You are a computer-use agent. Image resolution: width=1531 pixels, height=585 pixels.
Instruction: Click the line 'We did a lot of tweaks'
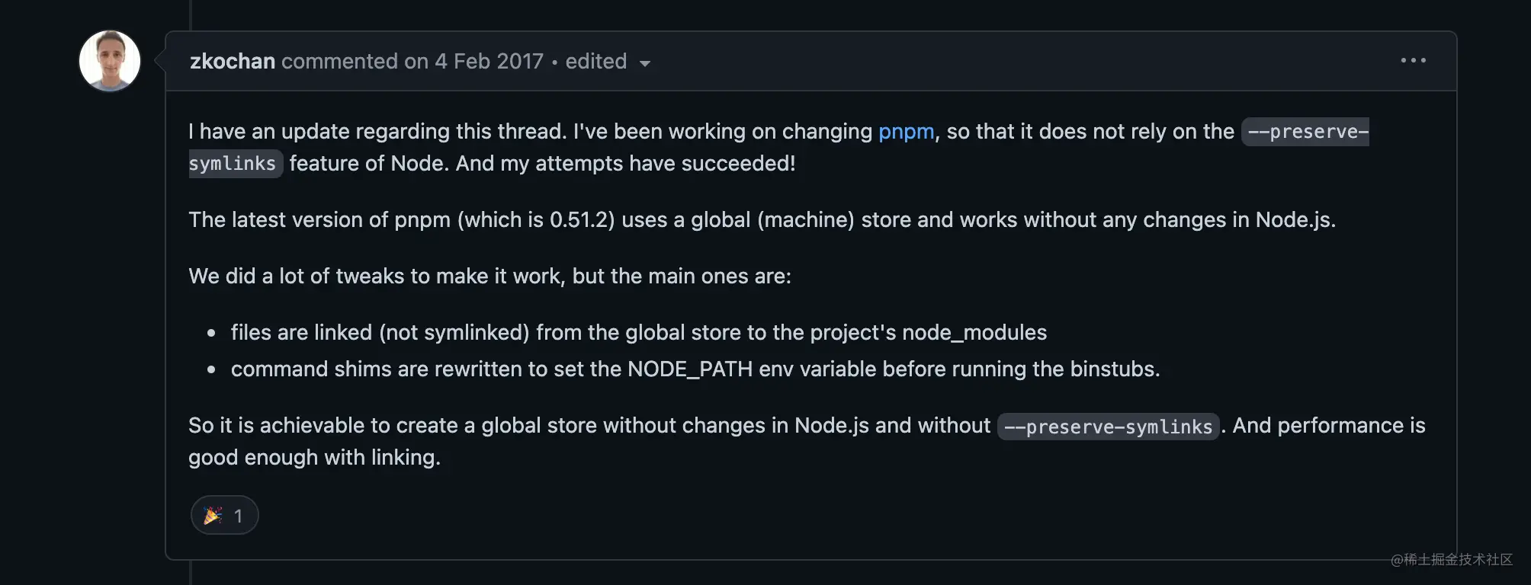(x=489, y=277)
